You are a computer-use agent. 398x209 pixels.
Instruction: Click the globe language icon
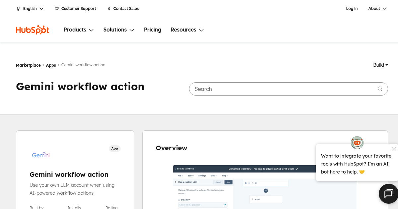pyautogui.click(x=19, y=9)
